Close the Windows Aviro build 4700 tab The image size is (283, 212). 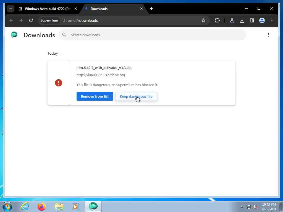coord(76,9)
